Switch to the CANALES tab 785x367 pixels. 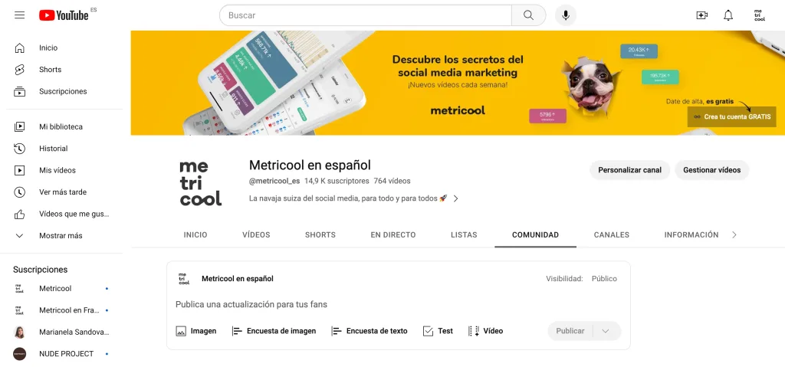[612, 234]
